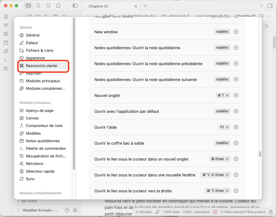Open the file explorer folder icon

point(28,6)
